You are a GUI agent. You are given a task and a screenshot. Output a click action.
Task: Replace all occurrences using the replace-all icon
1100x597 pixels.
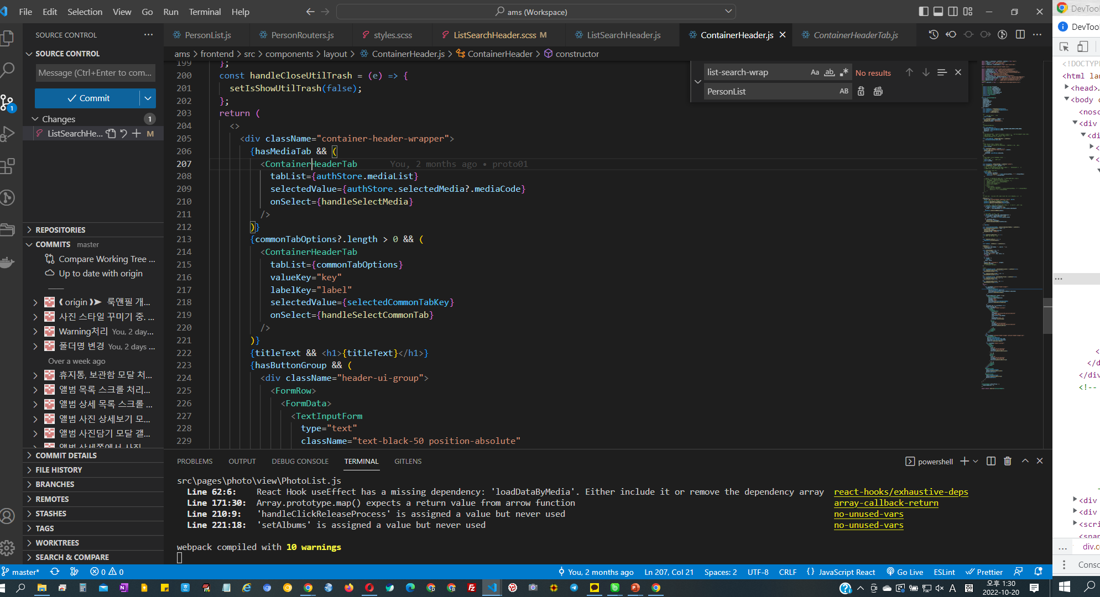[x=878, y=91]
